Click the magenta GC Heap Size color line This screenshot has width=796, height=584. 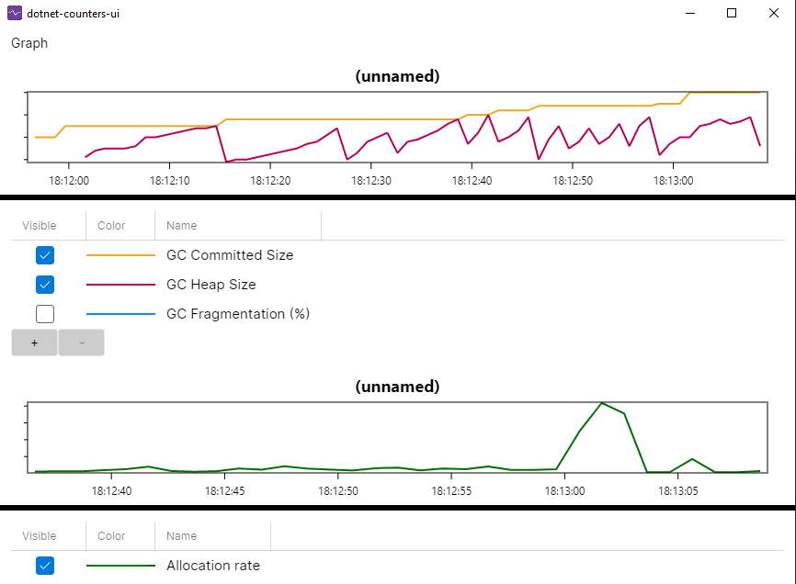[120, 285]
